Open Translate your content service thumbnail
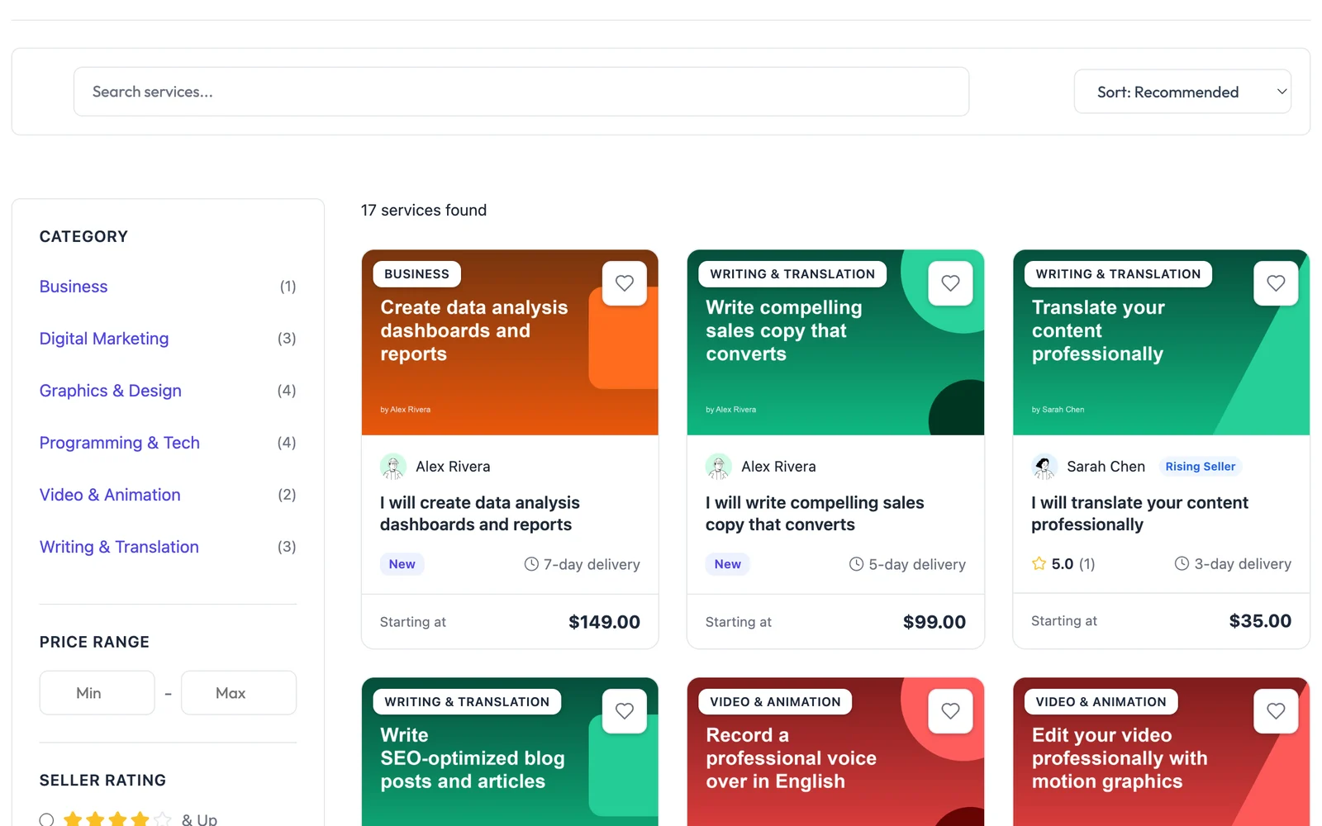Screen dimensions: 1322x826 (x=1161, y=343)
